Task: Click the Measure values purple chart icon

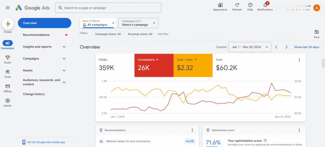Action: tap(101, 141)
